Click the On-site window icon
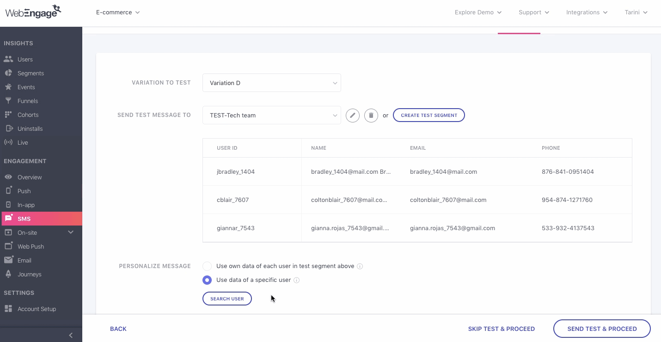661x342 pixels. [x=8, y=232]
